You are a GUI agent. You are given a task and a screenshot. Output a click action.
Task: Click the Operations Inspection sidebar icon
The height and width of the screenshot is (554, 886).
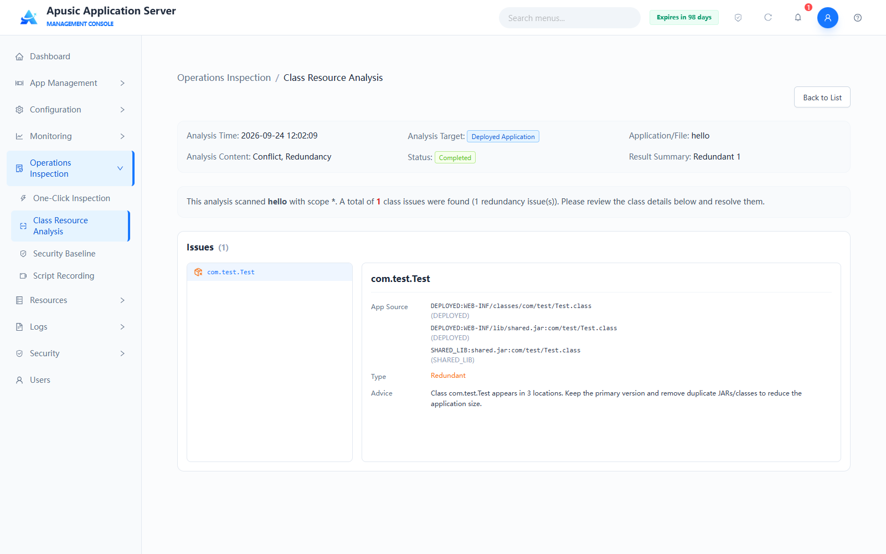[19, 168]
